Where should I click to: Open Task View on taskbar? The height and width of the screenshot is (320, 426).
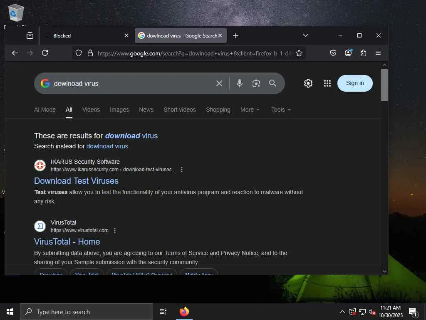(x=163, y=312)
